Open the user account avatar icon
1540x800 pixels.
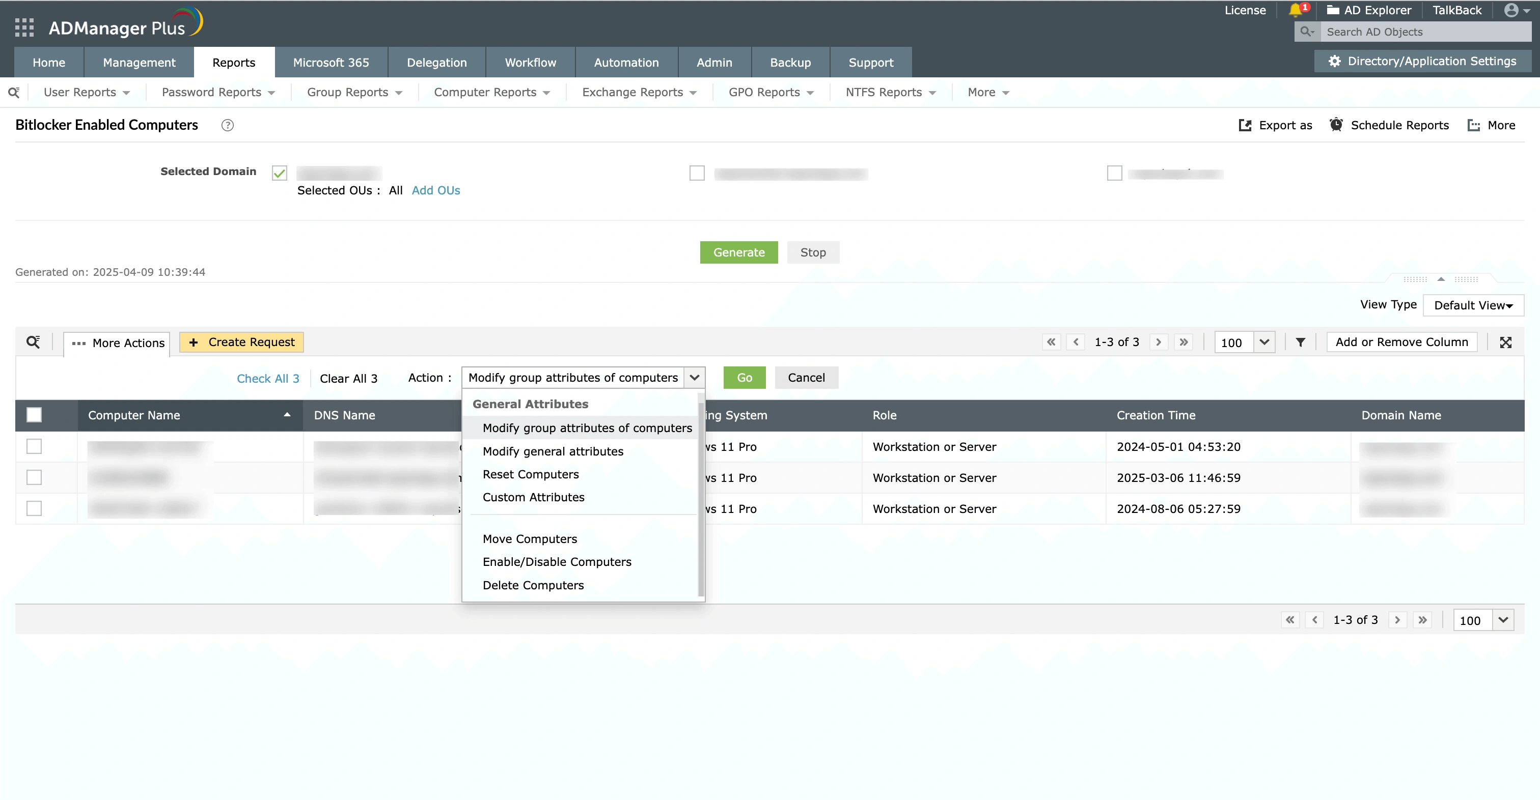tap(1511, 10)
